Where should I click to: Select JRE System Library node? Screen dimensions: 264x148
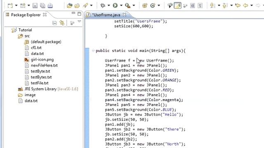coord(51,89)
